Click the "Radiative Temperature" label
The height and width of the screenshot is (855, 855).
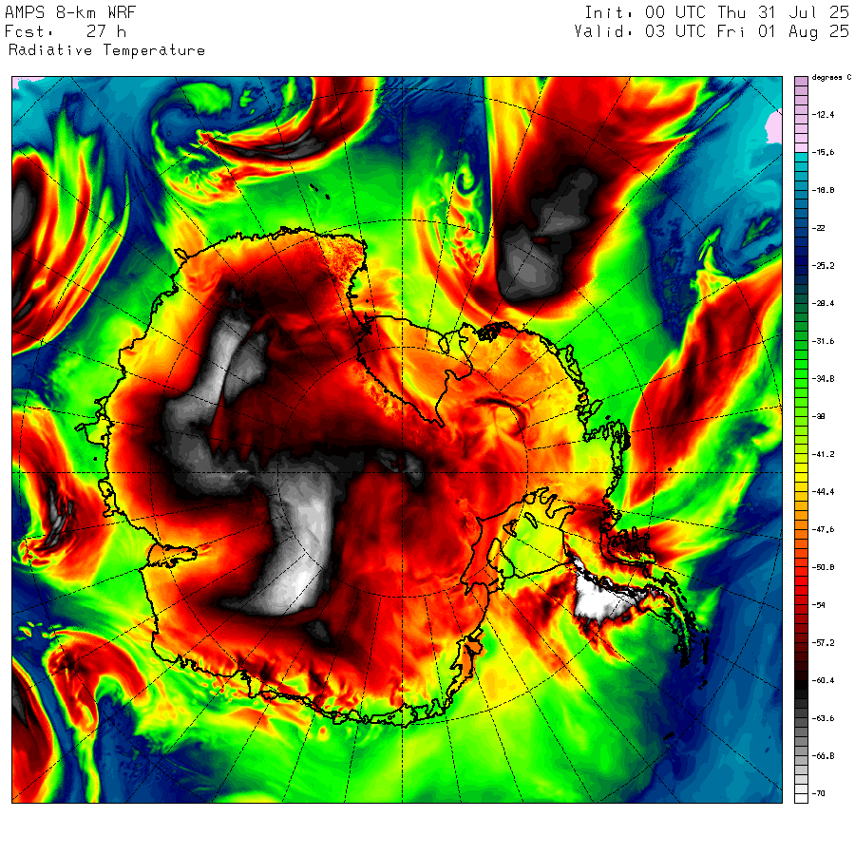(106, 50)
